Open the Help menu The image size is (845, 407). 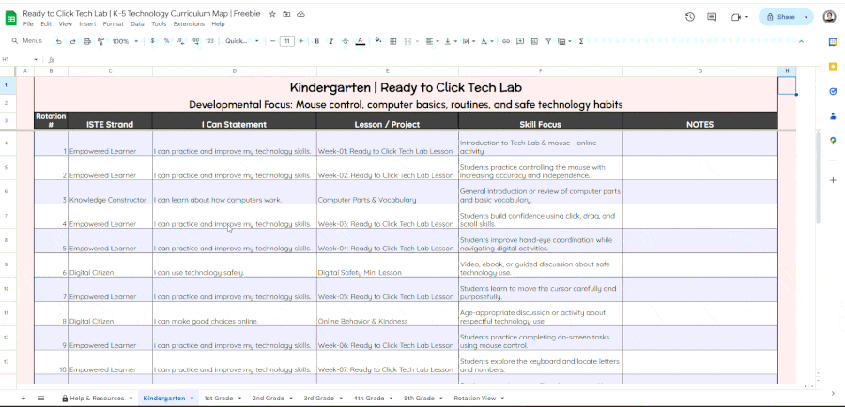[x=218, y=24]
